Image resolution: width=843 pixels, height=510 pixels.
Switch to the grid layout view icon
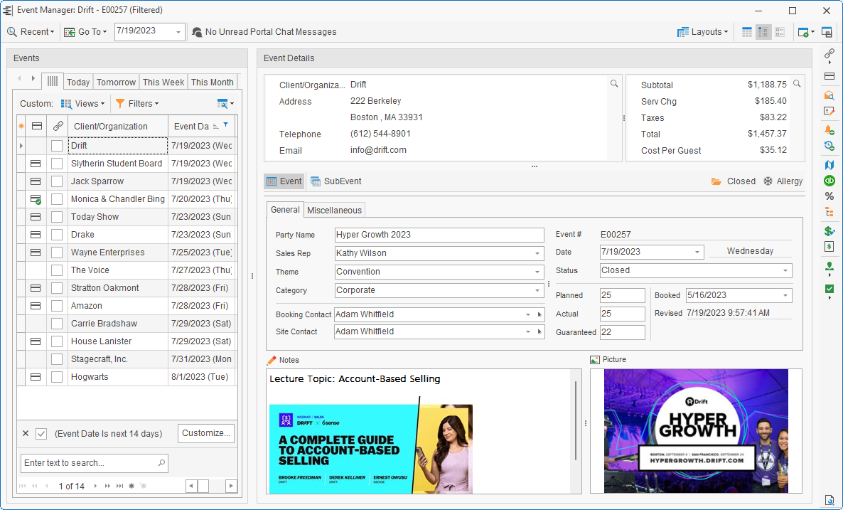click(747, 32)
